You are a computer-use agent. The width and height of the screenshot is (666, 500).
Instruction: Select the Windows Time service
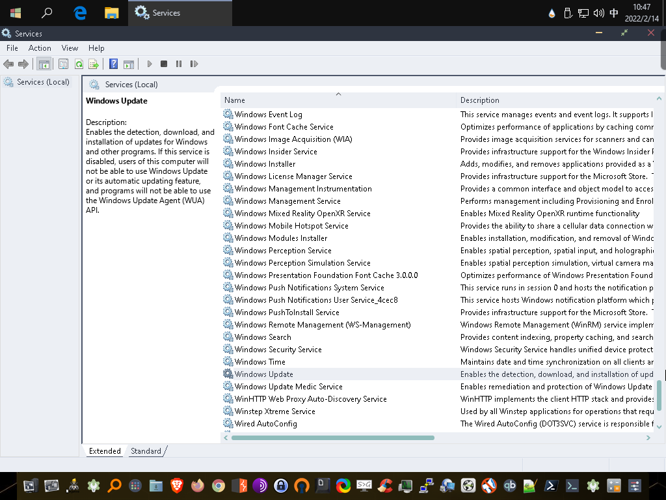click(438, 362)
